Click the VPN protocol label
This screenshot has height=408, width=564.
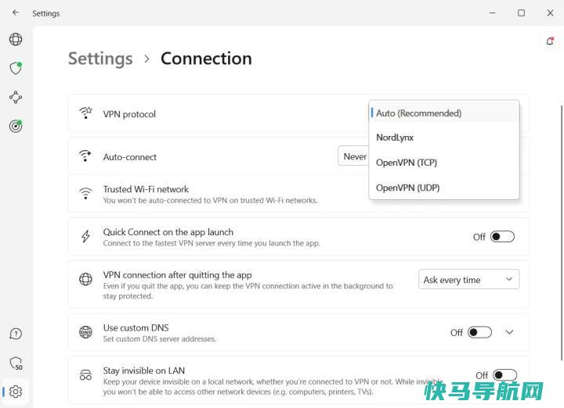tap(129, 114)
